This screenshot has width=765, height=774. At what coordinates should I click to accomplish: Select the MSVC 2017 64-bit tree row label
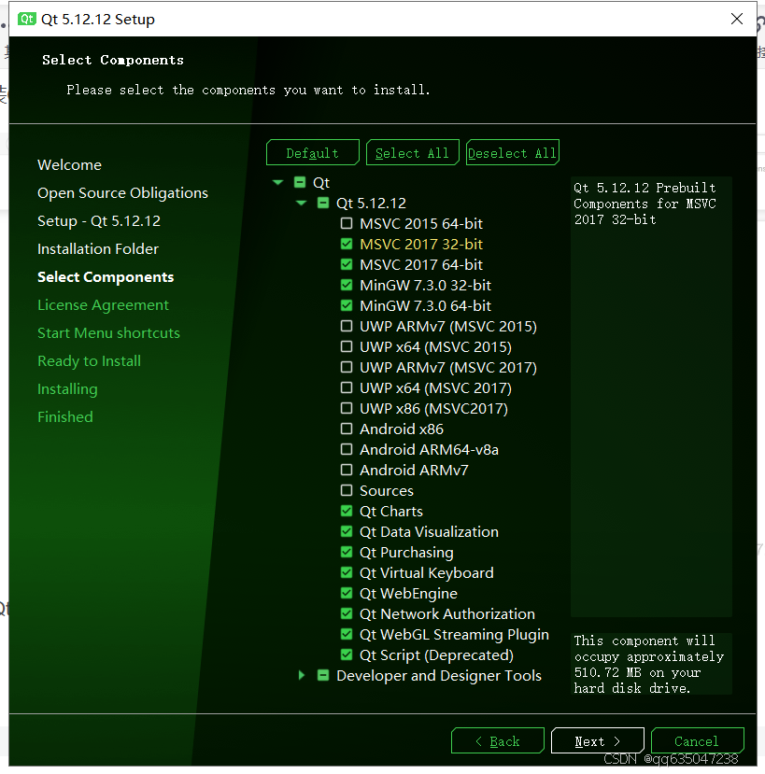point(420,264)
